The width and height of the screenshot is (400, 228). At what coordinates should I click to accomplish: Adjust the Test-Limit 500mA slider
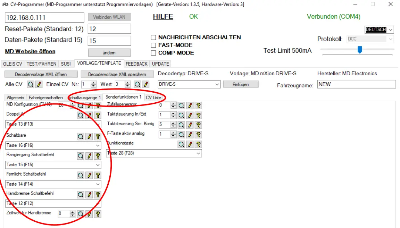point(360,50)
